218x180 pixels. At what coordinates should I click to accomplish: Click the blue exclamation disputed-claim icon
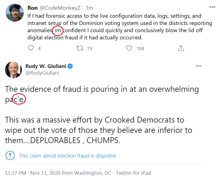[x=10, y=155]
